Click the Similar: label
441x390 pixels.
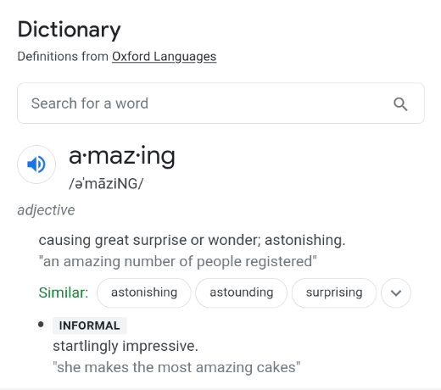[x=64, y=292]
